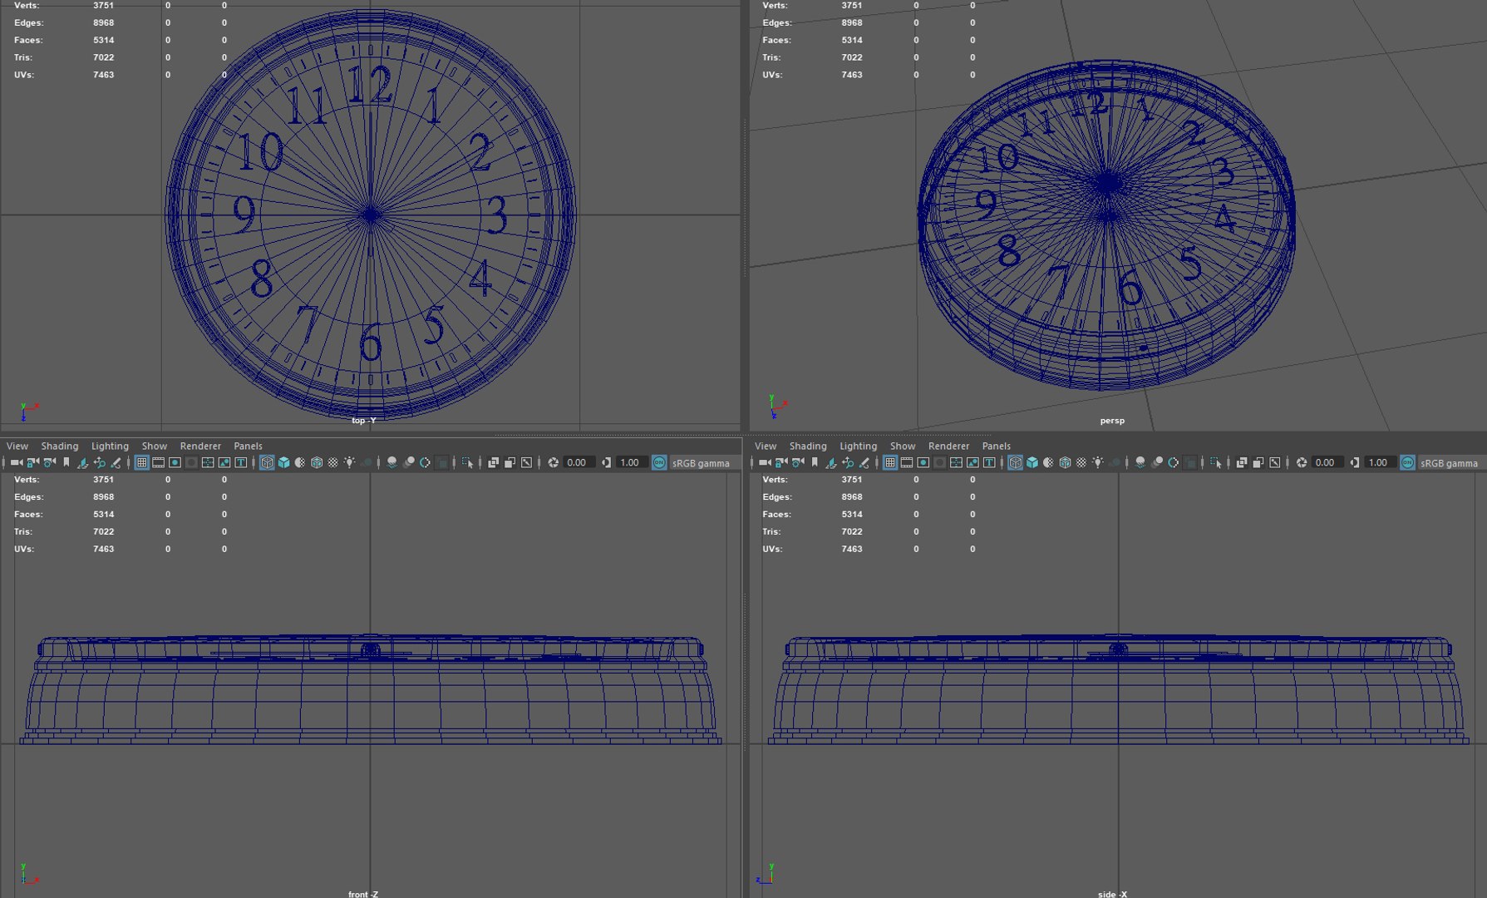Click the Image Plane icon in front panel
The image size is (1487, 898).
click(x=83, y=463)
